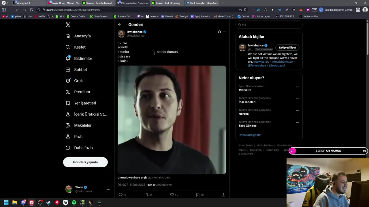Image resolution: width=369 pixels, height=207 pixels.
Task: Open lewisbahce profile avatar on post
Action: point(121,34)
